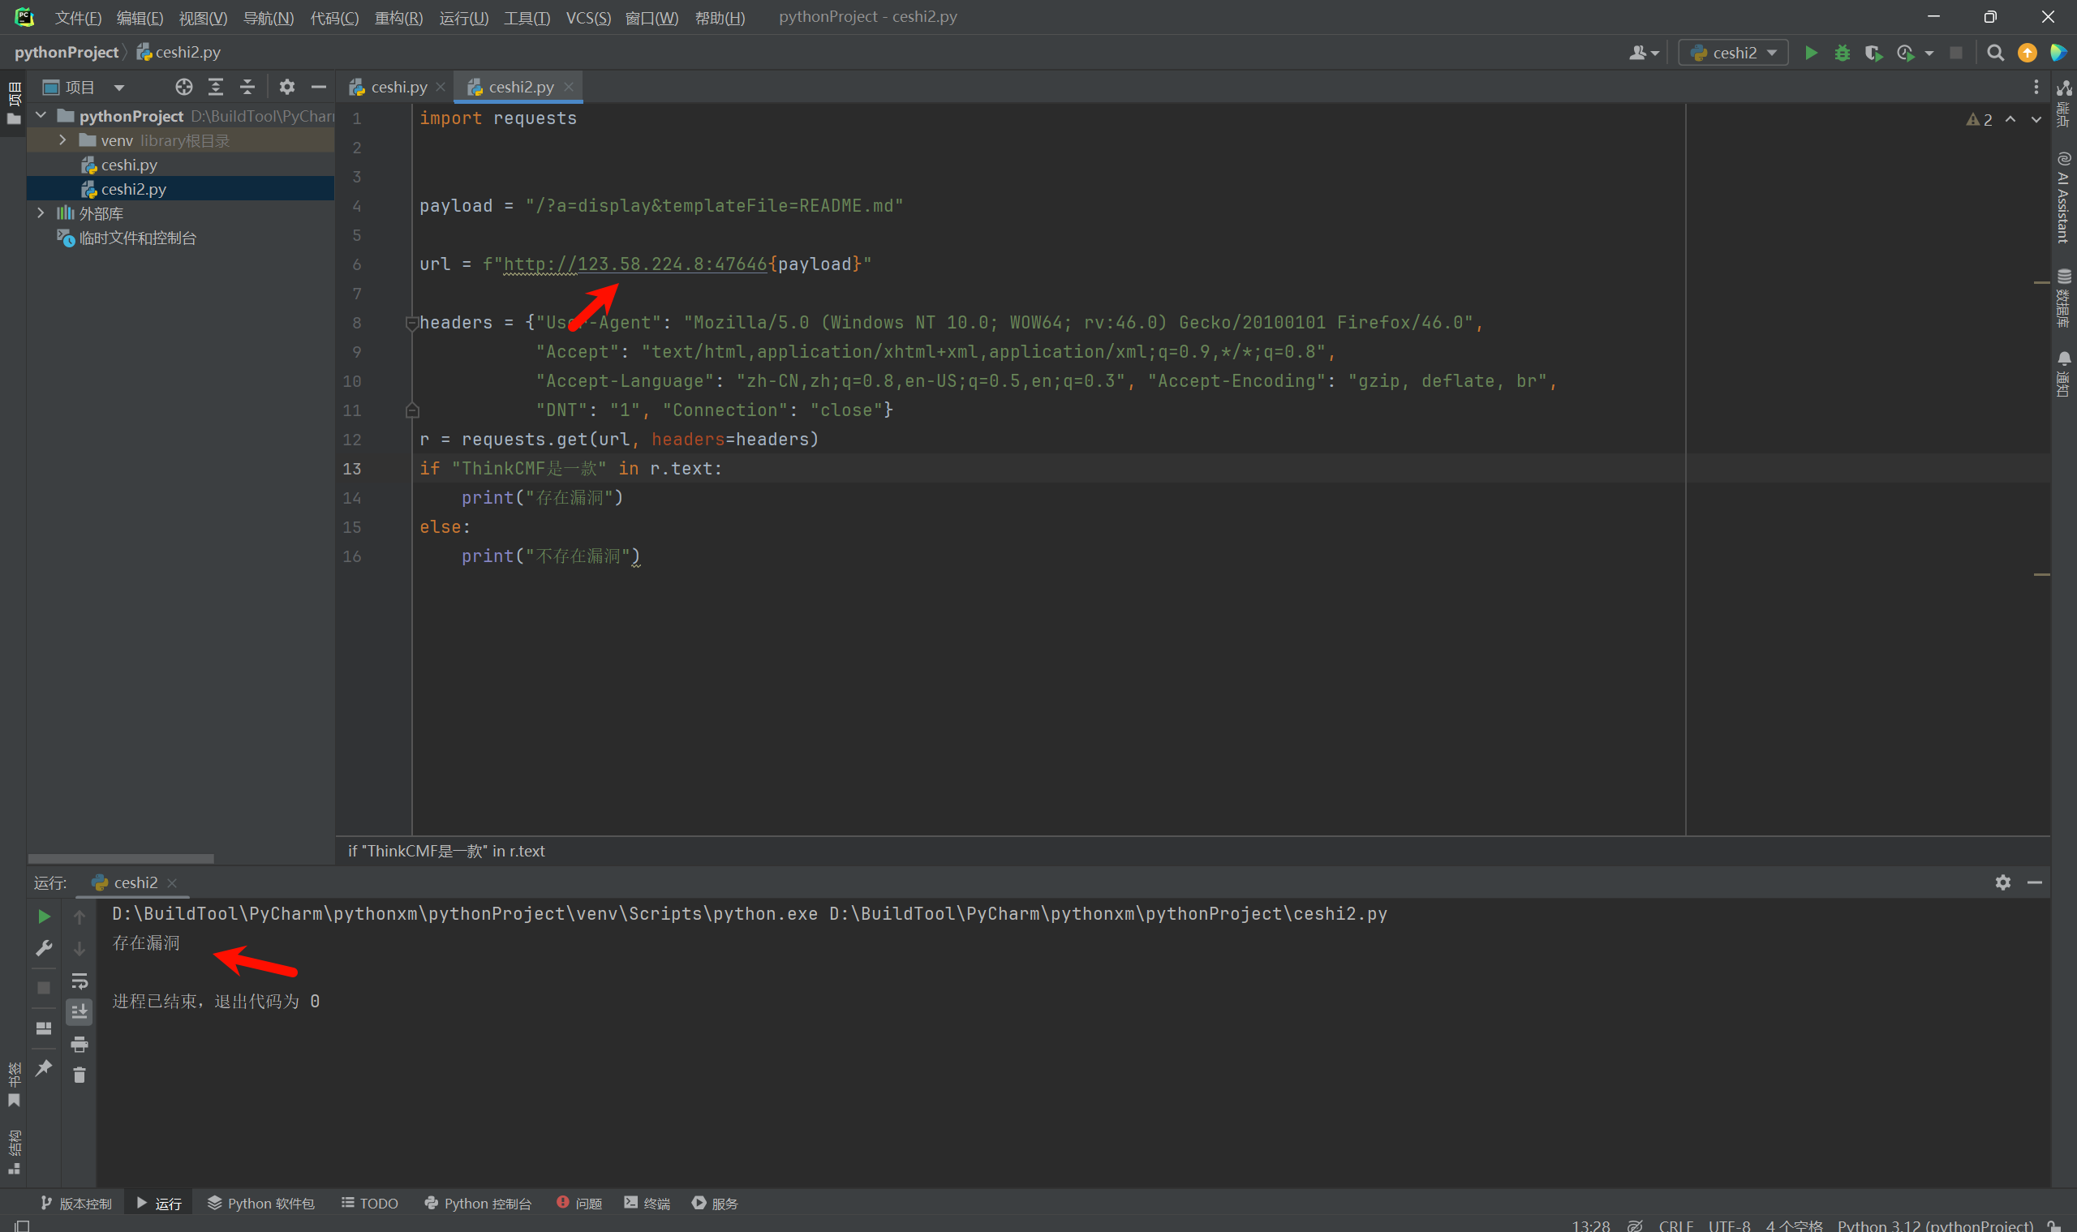
Task: Click Python 3.12 interpreter status entry
Action: (1935, 1226)
